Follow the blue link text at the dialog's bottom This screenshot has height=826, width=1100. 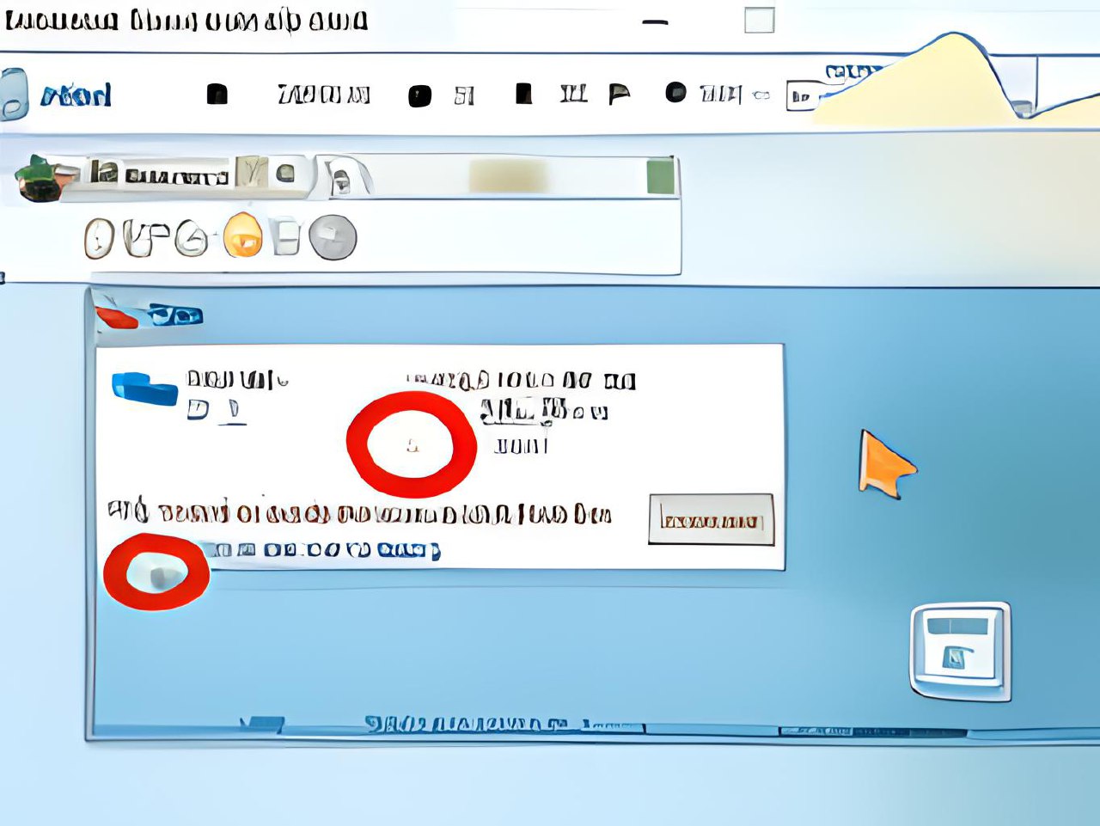pos(325,549)
